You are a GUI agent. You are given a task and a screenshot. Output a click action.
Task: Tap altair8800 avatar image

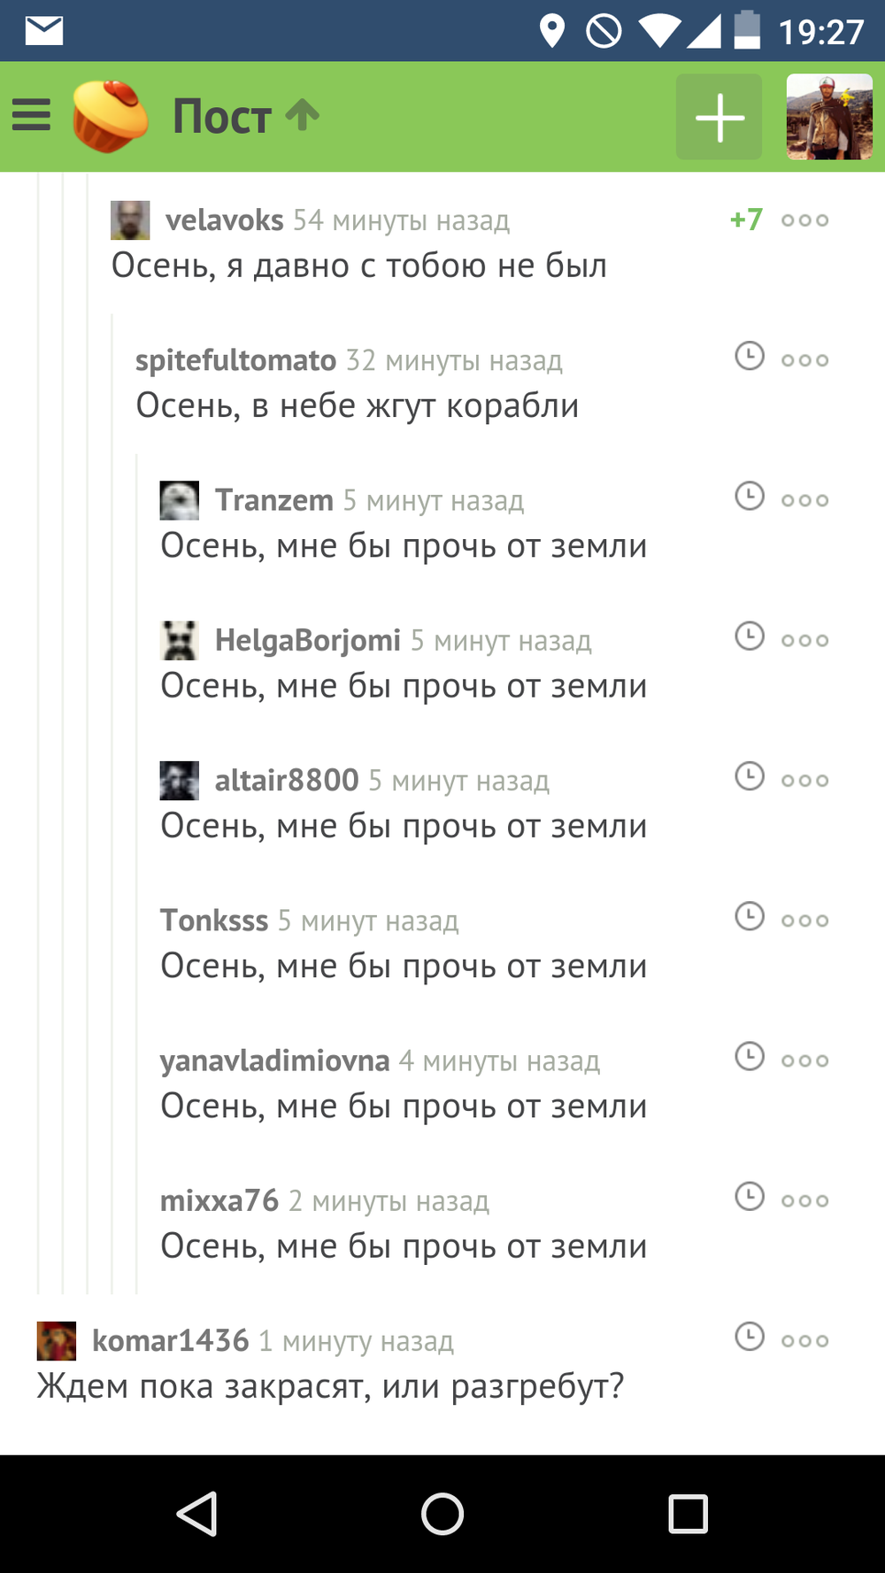(x=180, y=780)
